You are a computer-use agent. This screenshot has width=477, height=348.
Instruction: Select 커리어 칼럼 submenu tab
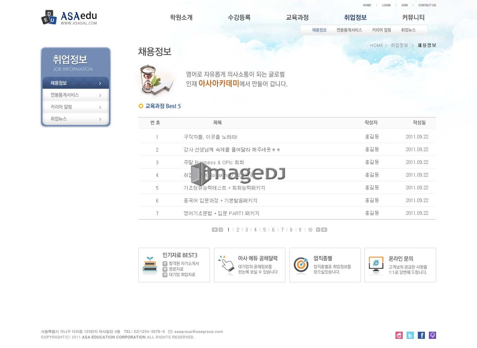[x=382, y=30]
